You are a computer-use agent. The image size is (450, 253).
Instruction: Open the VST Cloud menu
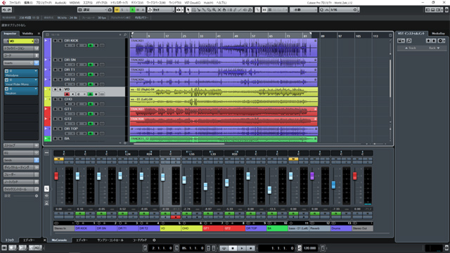pos(193,3)
